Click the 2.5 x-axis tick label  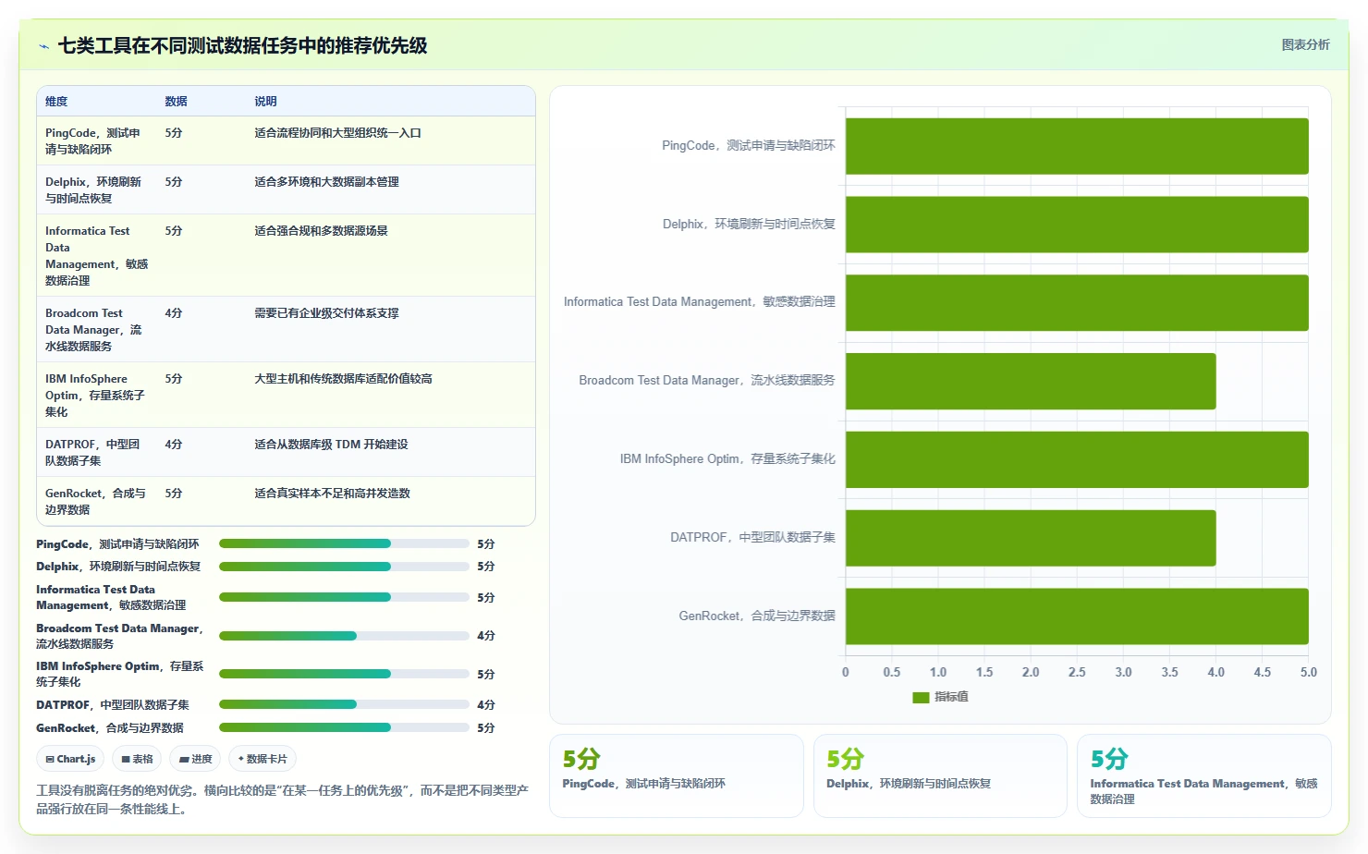pos(1077,673)
